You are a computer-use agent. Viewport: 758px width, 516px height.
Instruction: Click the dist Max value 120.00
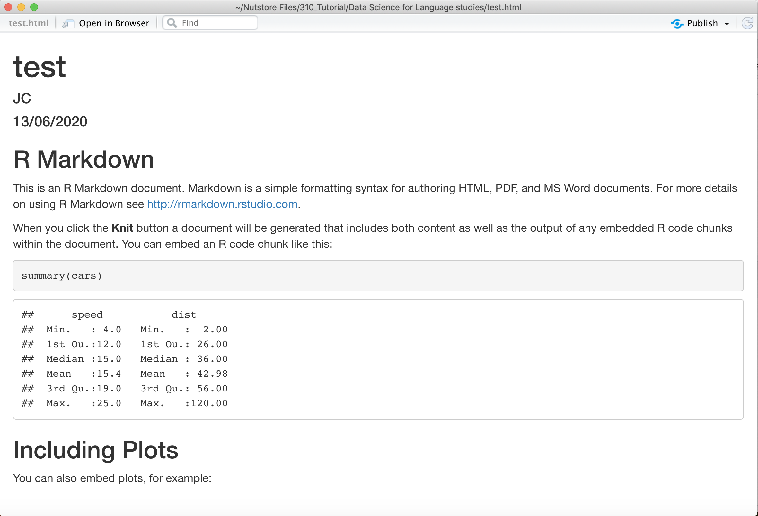209,404
